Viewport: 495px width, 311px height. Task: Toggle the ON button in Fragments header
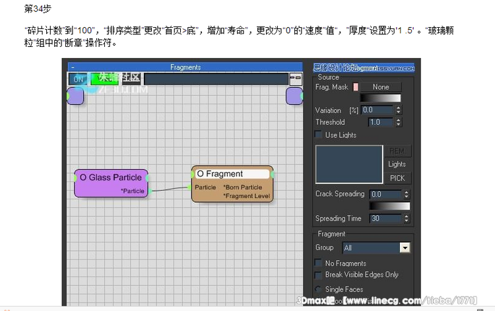78,79
